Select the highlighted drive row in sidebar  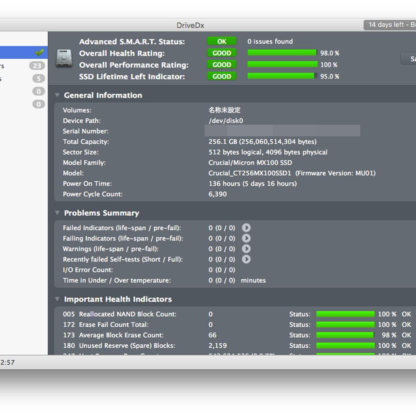tap(24, 52)
